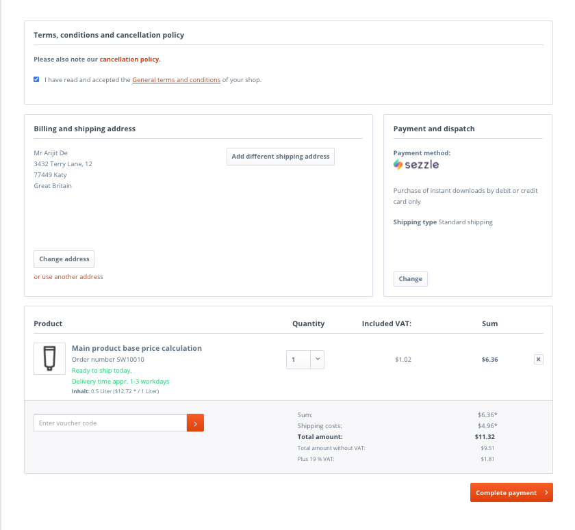Image resolution: width=575 pixels, height=530 pixels.
Task: Open the General terms and conditions link
Action: point(176,79)
